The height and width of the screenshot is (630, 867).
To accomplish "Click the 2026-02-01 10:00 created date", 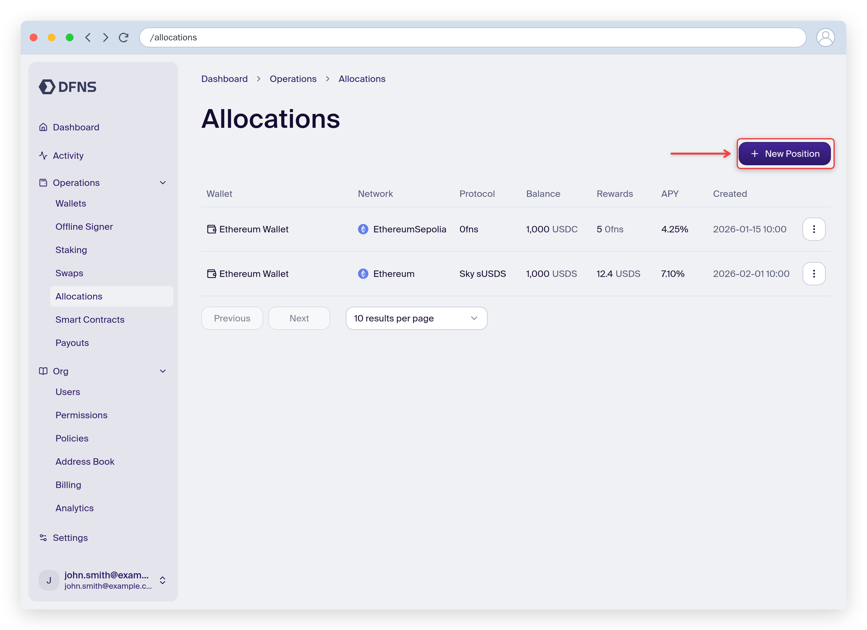I will pos(751,273).
